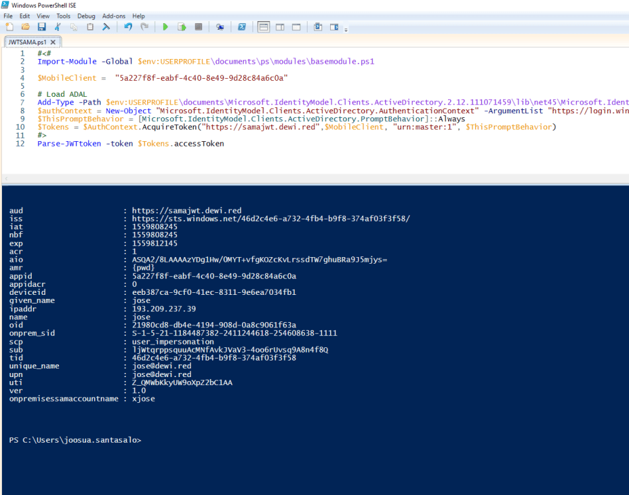The width and height of the screenshot is (629, 495).
Task: Click the Redo icon in the toolbar
Action: click(143, 27)
